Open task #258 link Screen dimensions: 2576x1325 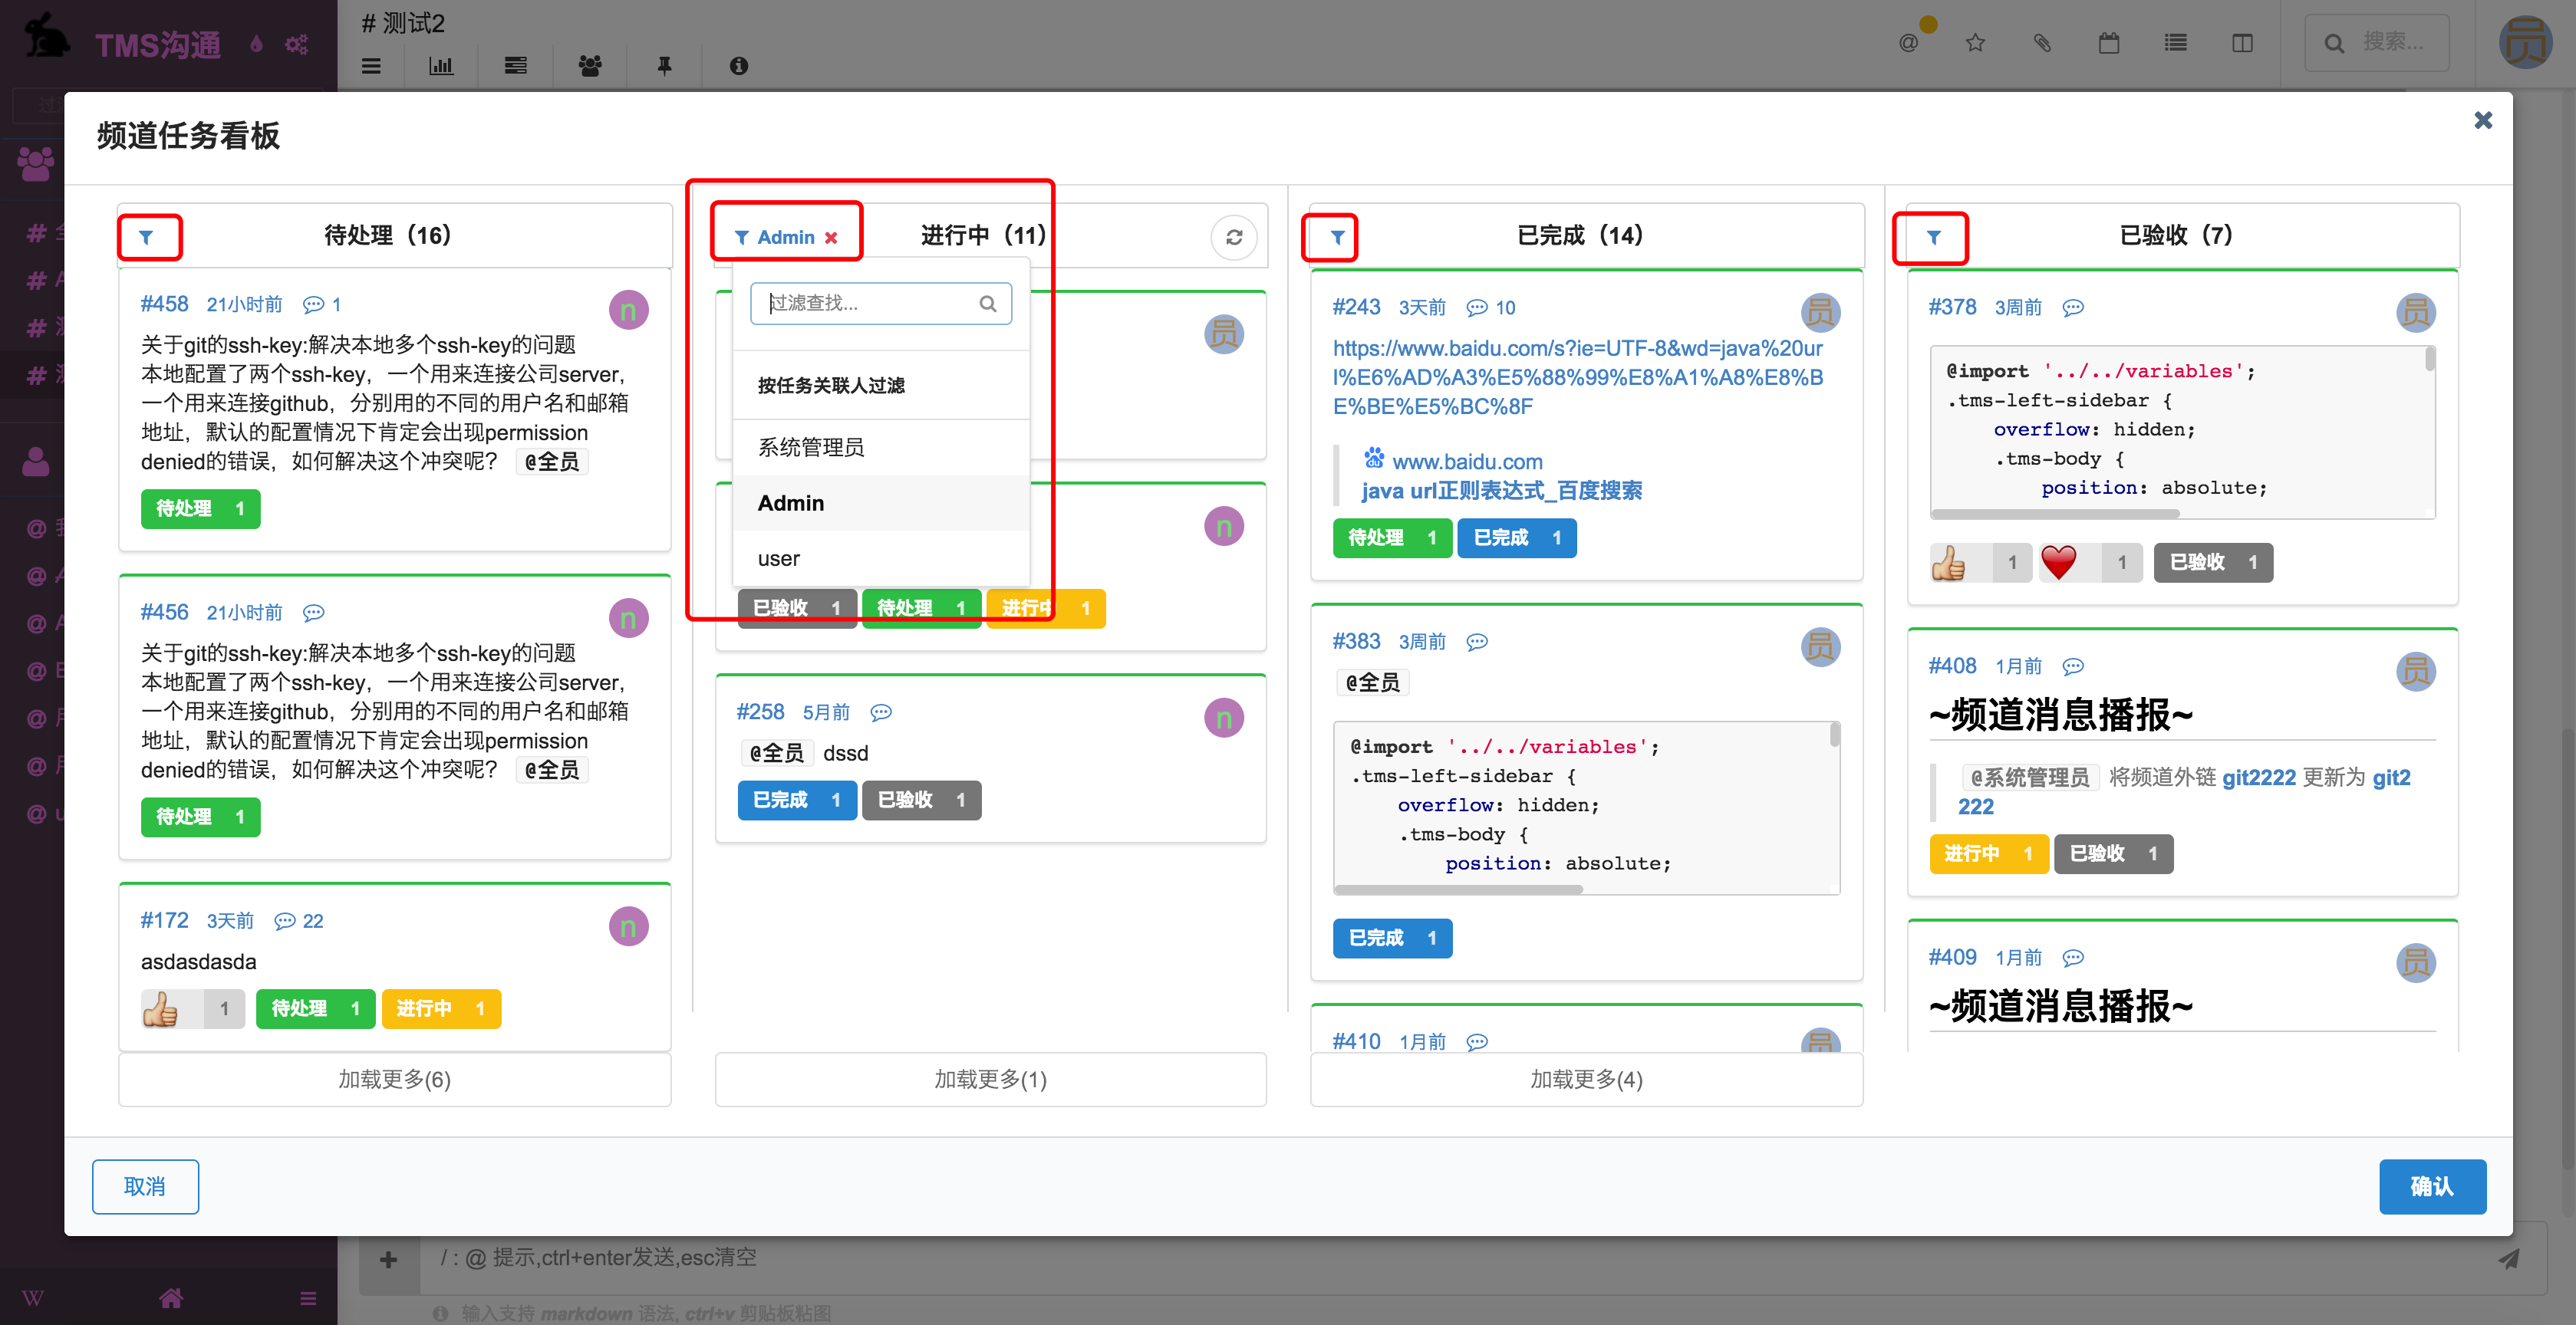point(760,712)
